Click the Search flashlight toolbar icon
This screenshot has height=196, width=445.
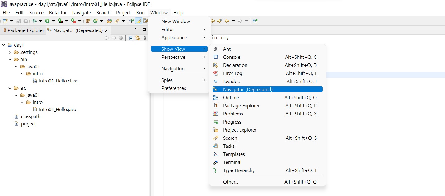click(117, 21)
